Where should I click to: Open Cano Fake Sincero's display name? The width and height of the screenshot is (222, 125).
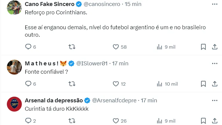pyautogui.click(x=50, y=4)
